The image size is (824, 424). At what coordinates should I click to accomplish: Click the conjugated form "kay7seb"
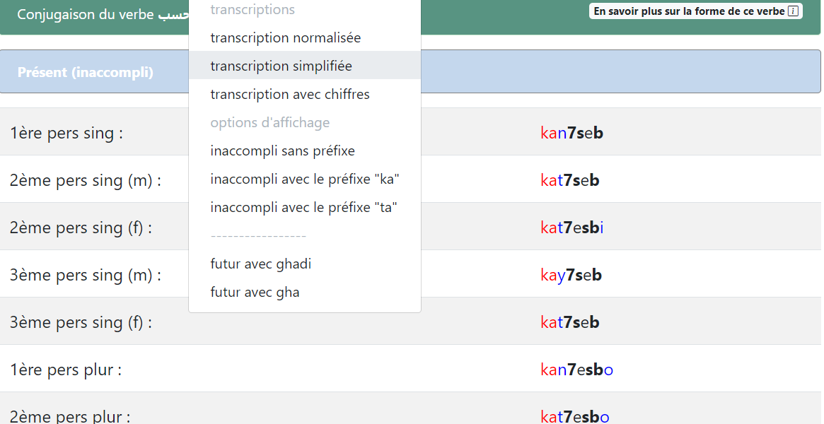click(571, 275)
